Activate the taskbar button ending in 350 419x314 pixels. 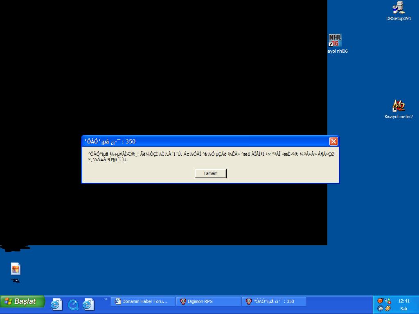[274, 301]
